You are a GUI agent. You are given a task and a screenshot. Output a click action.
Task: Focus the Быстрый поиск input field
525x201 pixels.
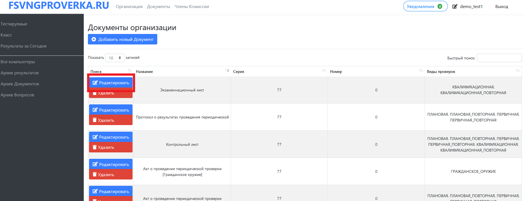click(x=499, y=58)
